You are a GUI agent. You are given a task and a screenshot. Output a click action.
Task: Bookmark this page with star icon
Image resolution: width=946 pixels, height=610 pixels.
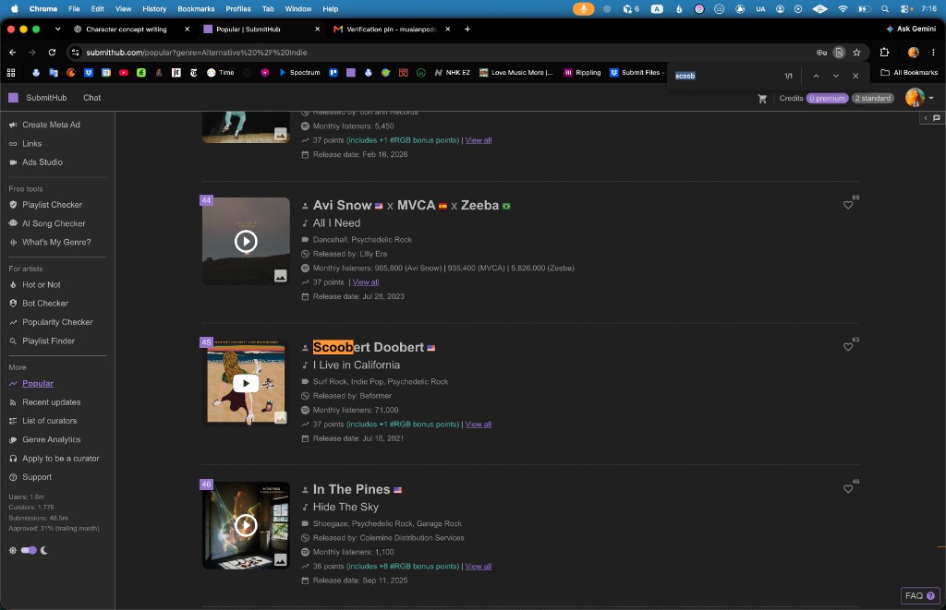tap(856, 53)
